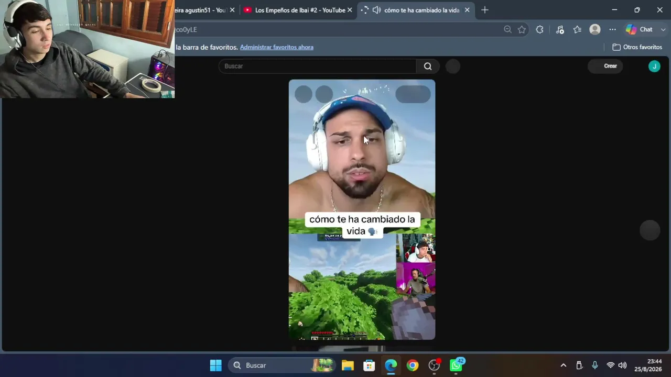This screenshot has height=377, width=671.
Task: Open WhatsApp from the taskbar
Action: coord(457,365)
